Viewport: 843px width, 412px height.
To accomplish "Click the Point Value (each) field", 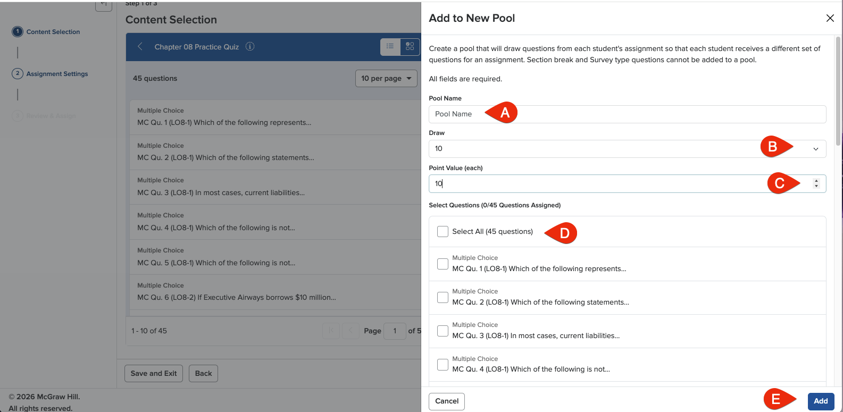I will pos(627,183).
